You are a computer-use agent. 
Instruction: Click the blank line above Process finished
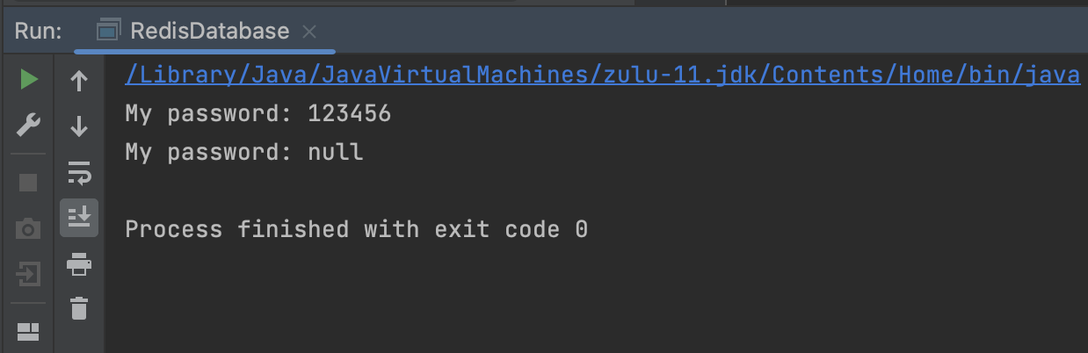352,191
